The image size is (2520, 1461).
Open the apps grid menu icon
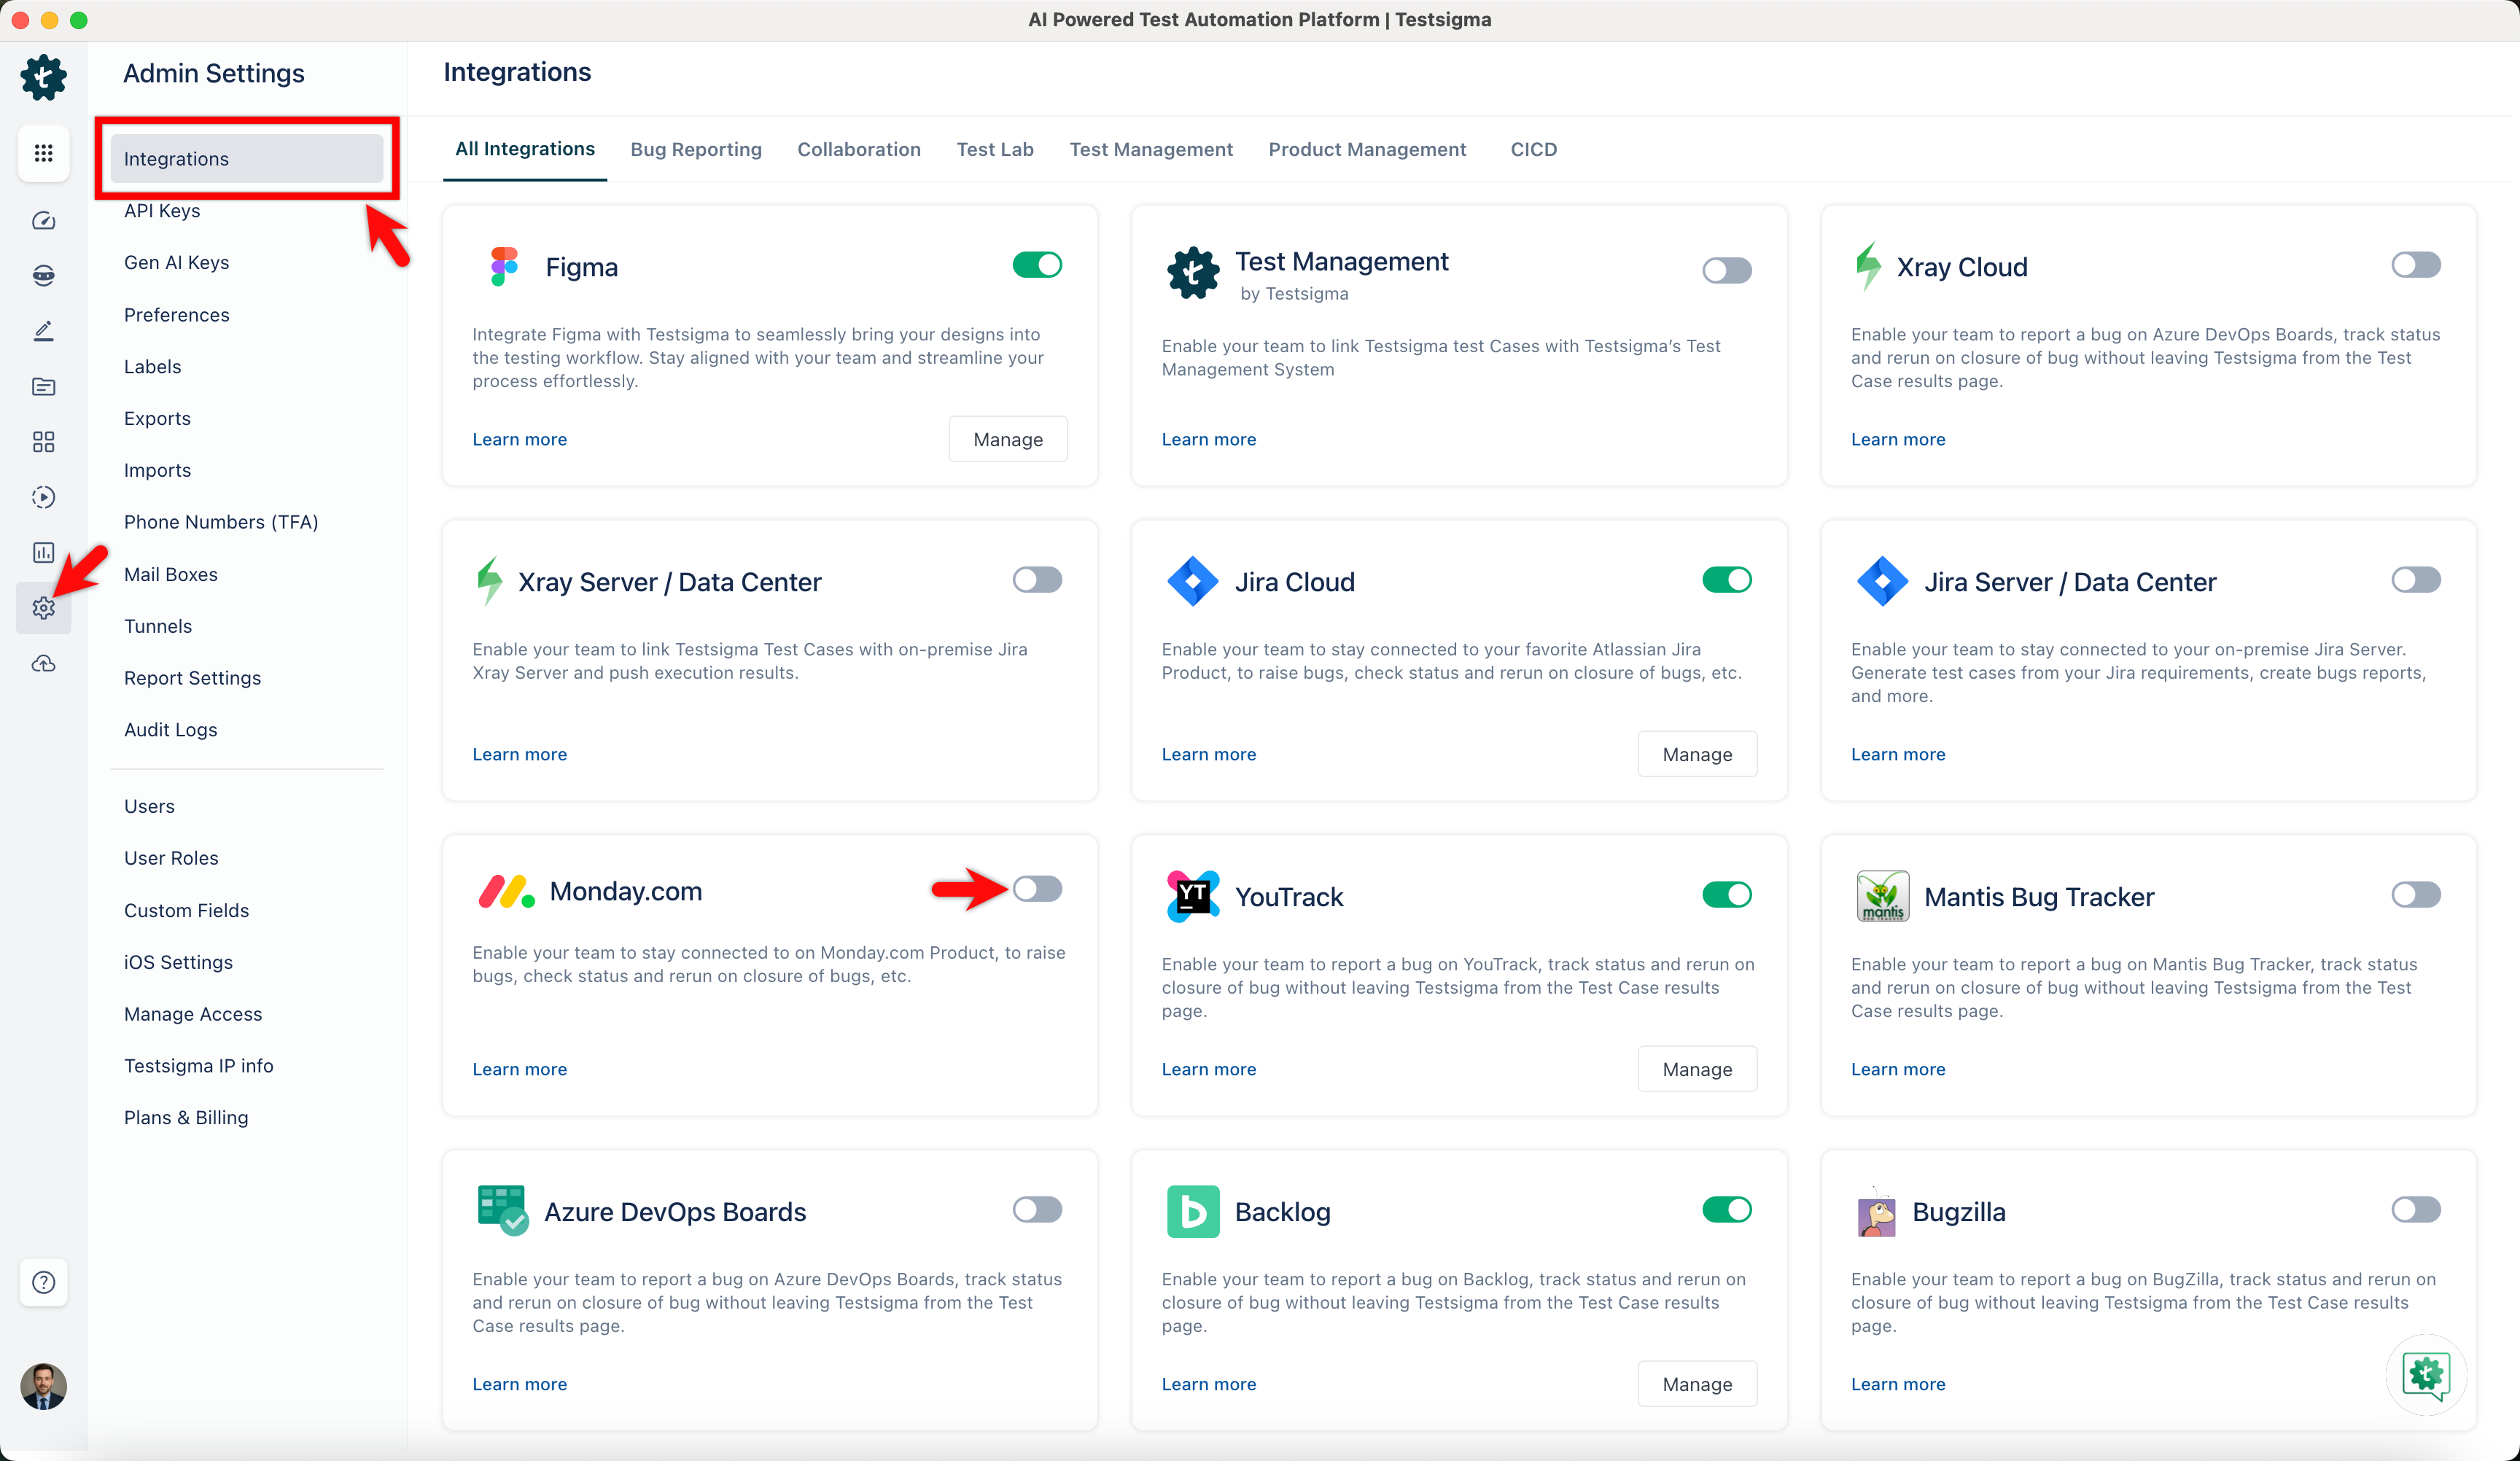pos(43,153)
